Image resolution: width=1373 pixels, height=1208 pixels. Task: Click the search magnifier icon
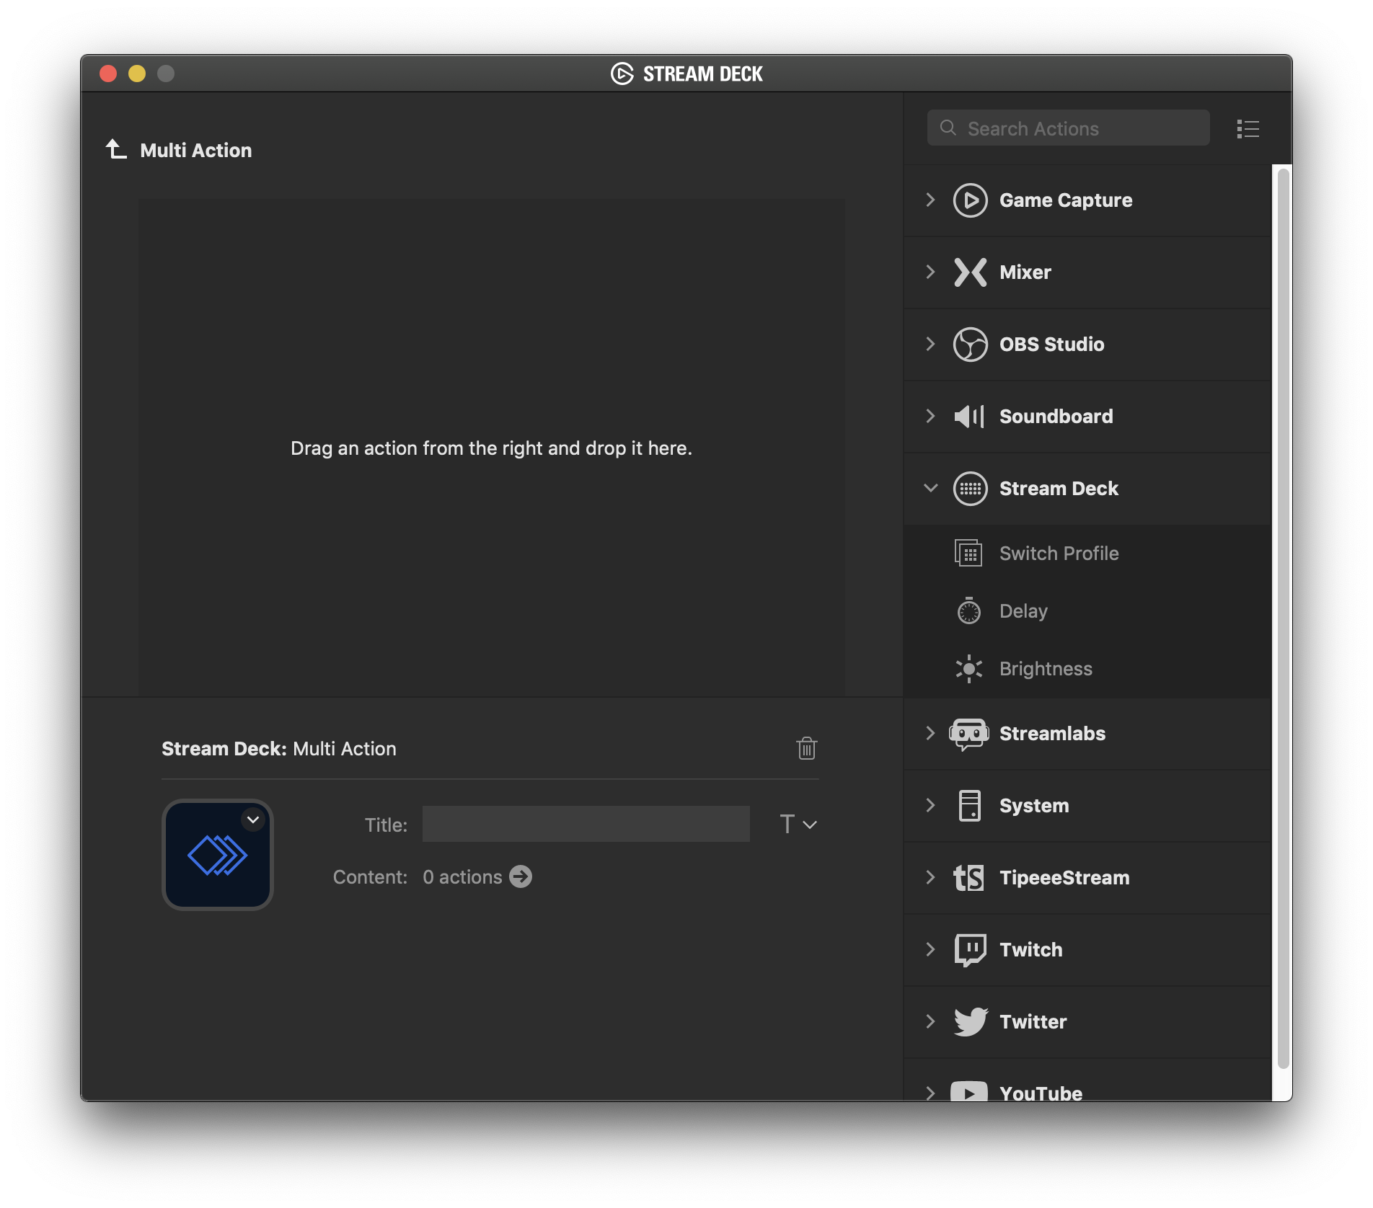(x=948, y=128)
